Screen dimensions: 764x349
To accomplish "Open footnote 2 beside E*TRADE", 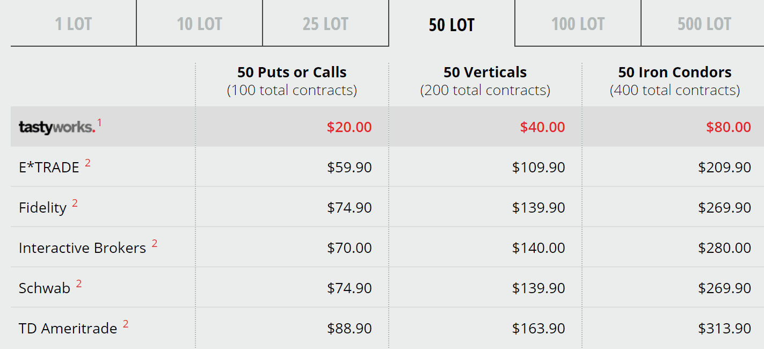I will coord(88,163).
